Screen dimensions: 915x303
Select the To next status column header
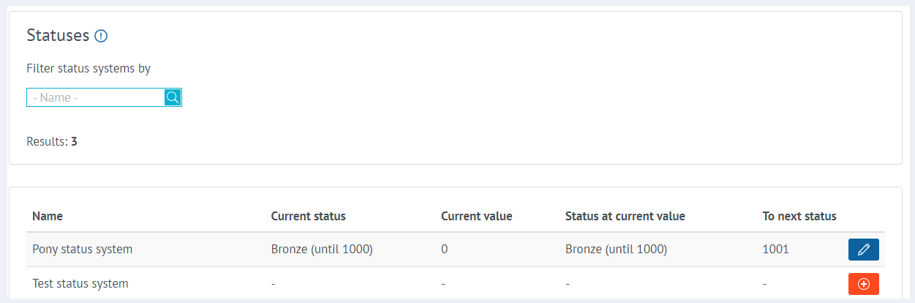coord(799,216)
